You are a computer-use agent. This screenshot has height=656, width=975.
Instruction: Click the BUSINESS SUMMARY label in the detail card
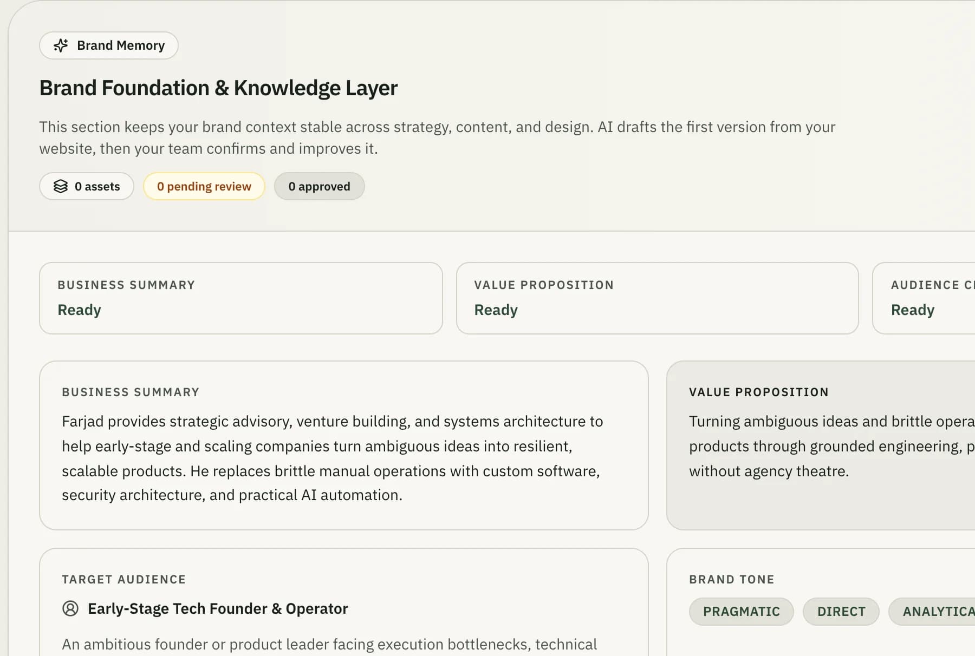coord(131,392)
